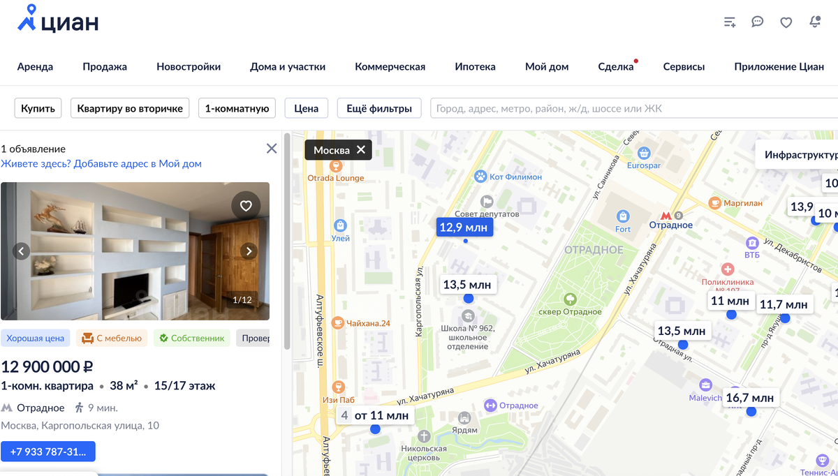
Task: Open Инфраструктура map layer button
Action: (x=797, y=155)
